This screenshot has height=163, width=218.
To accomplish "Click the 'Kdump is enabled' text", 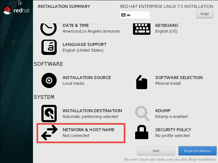I will pyautogui.click(x=171, y=117).
